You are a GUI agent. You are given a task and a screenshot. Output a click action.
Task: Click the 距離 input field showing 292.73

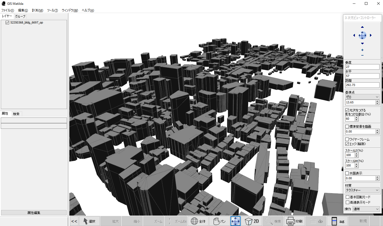pyautogui.click(x=362, y=85)
